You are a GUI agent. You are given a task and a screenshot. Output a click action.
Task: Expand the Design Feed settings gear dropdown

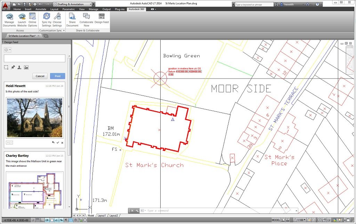[x=7, y=50]
